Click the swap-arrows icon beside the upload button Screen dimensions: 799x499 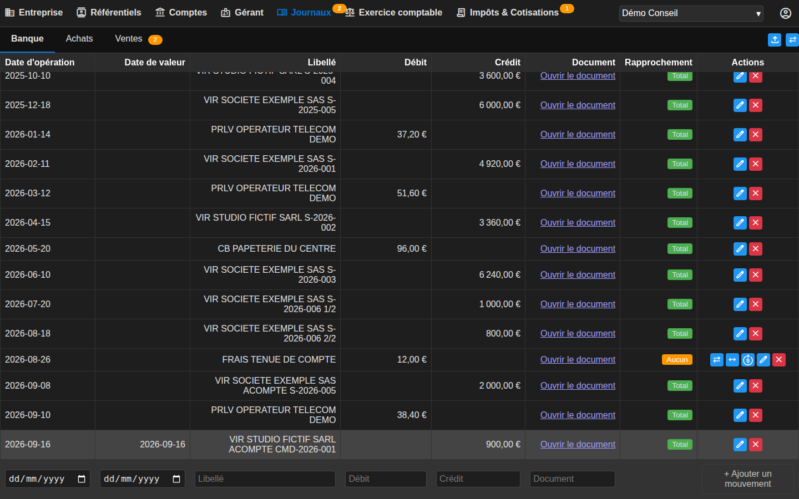pos(792,40)
